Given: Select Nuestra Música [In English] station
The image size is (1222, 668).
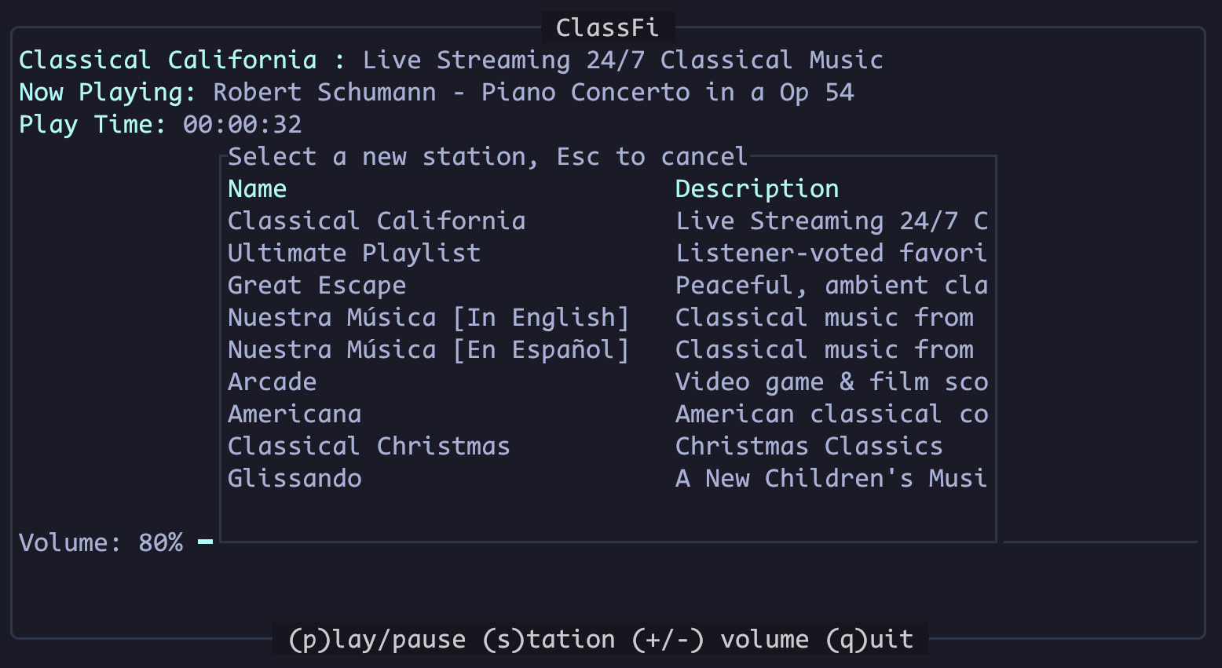Looking at the screenshot, I should tap(428, 318).
